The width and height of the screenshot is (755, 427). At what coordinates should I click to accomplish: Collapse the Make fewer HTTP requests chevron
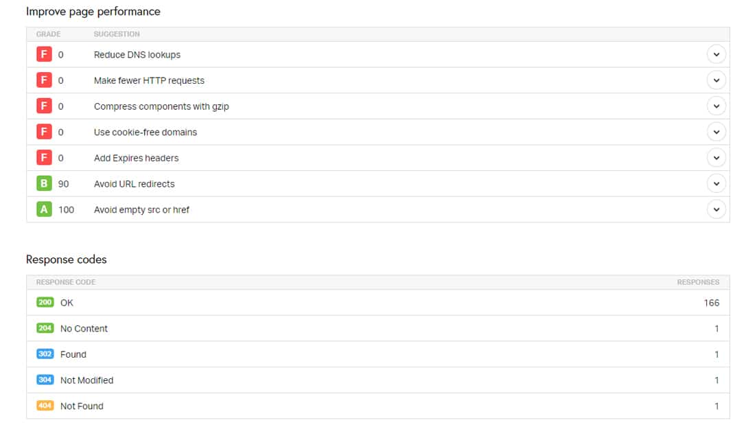(716, 80)
